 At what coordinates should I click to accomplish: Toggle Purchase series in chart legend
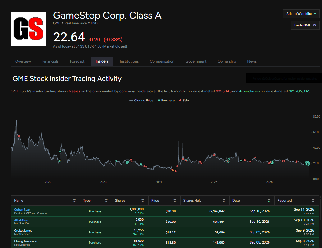click(166, 101)
